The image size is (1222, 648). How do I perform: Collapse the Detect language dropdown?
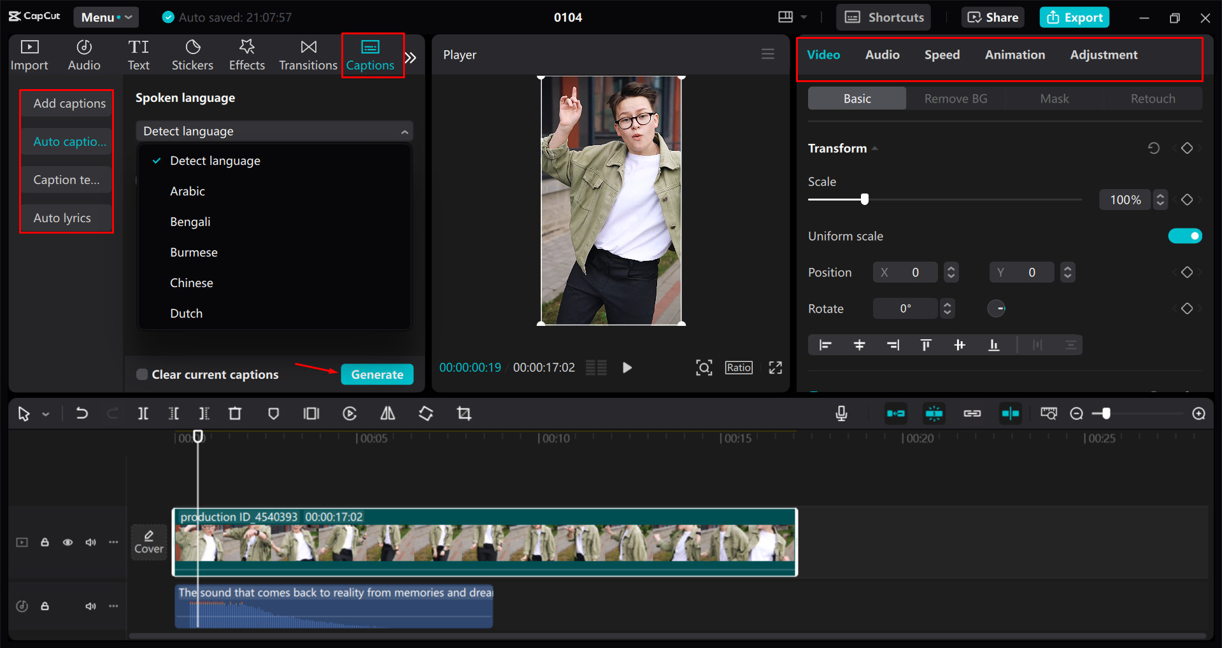click(x=404, y=130)
